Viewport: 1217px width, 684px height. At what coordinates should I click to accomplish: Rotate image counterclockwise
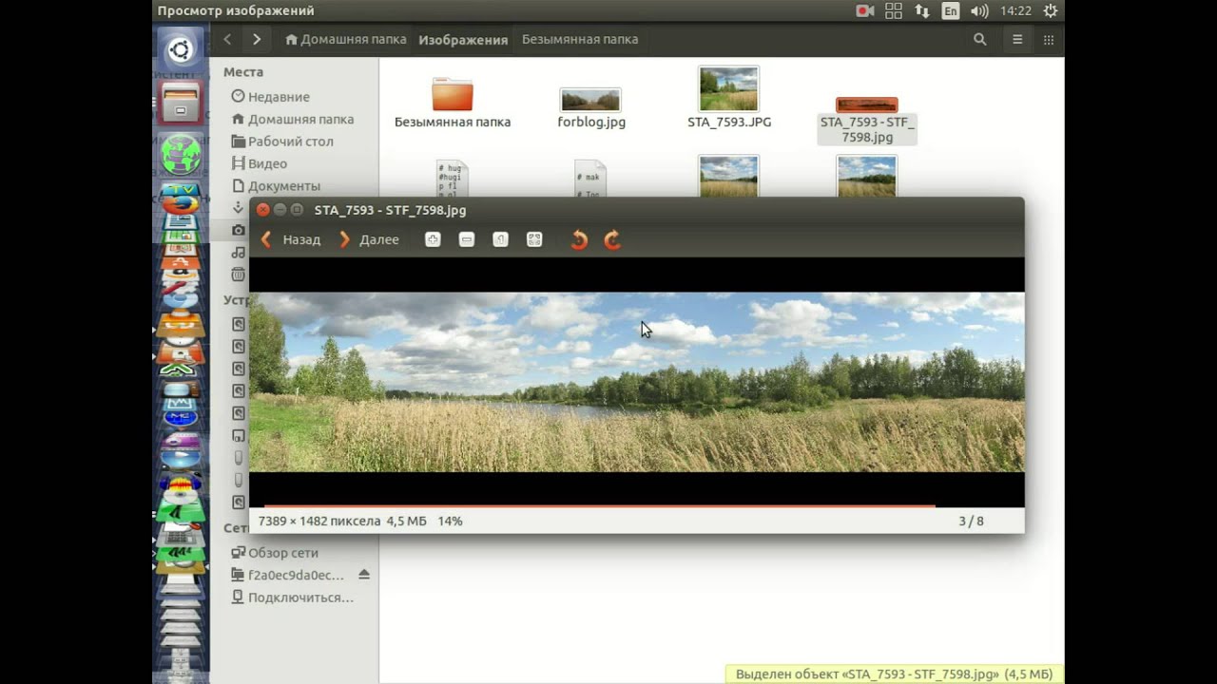[578, 240]
